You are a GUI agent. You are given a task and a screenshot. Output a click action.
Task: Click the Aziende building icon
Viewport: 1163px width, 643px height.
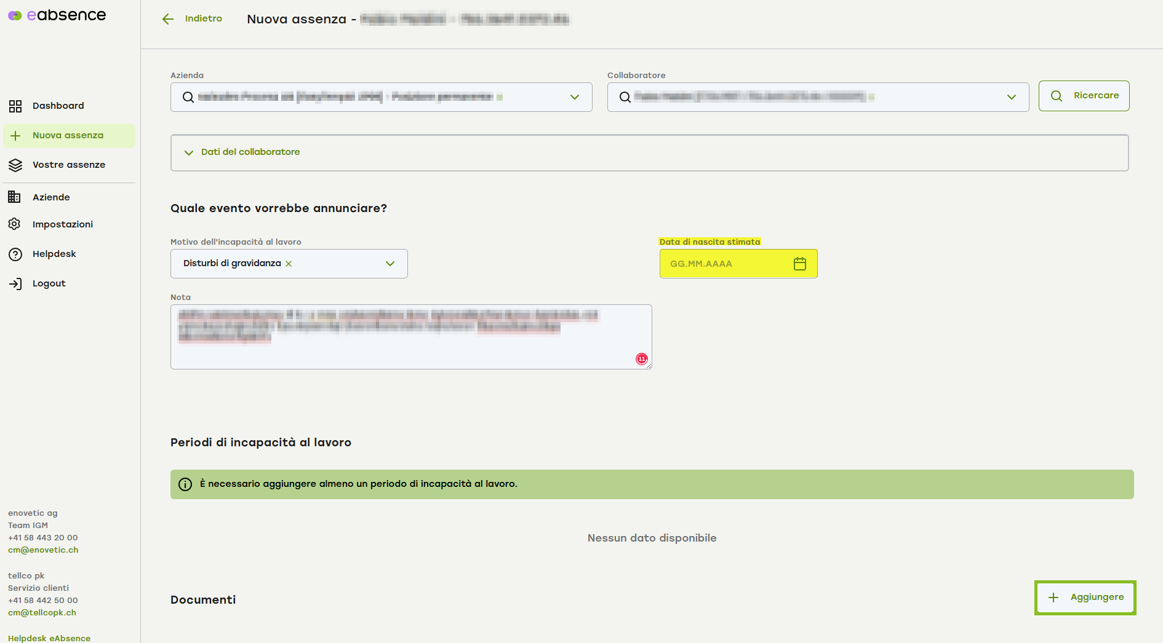(15, 197)
